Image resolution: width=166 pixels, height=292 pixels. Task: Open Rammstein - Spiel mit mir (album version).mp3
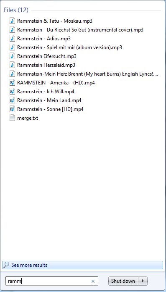point(69,47)
